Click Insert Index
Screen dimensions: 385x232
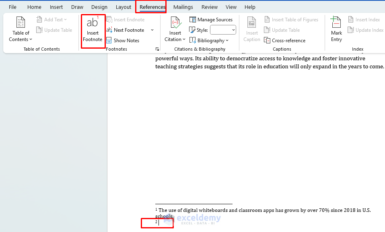coord(364,19)
